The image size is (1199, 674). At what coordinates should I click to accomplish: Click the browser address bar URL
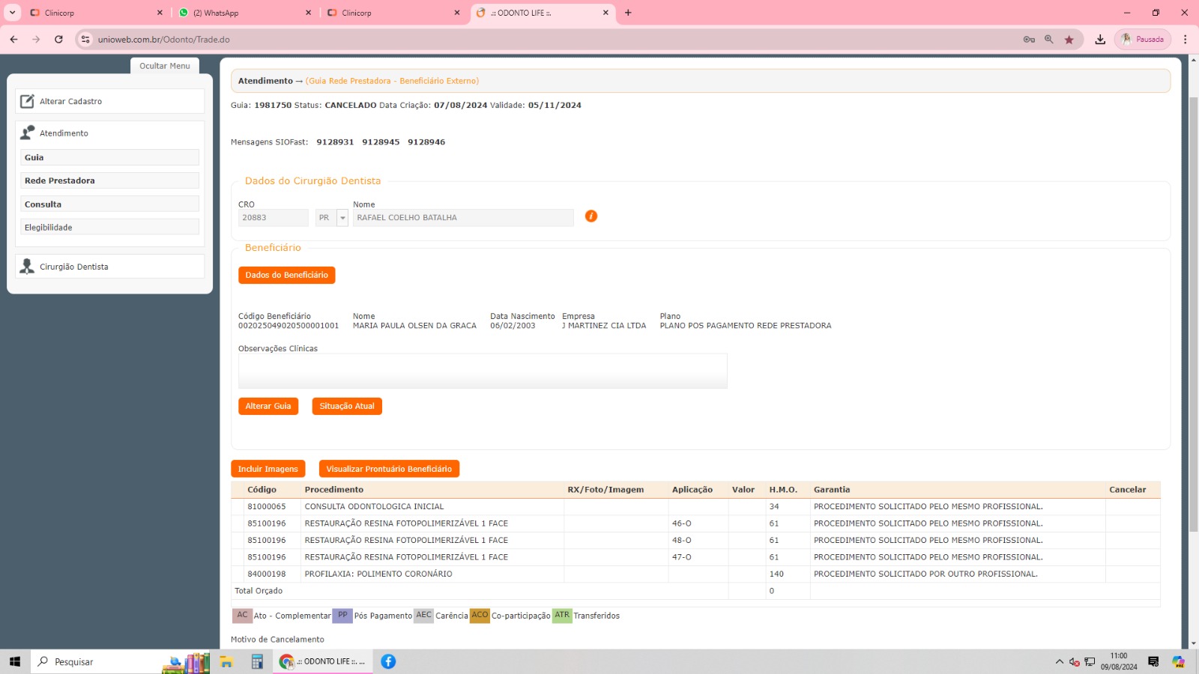(x=164, y=40)
